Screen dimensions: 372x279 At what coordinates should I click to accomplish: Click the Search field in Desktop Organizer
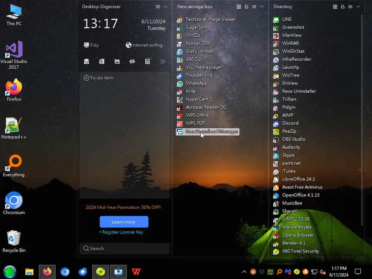[x=125, y=248]
